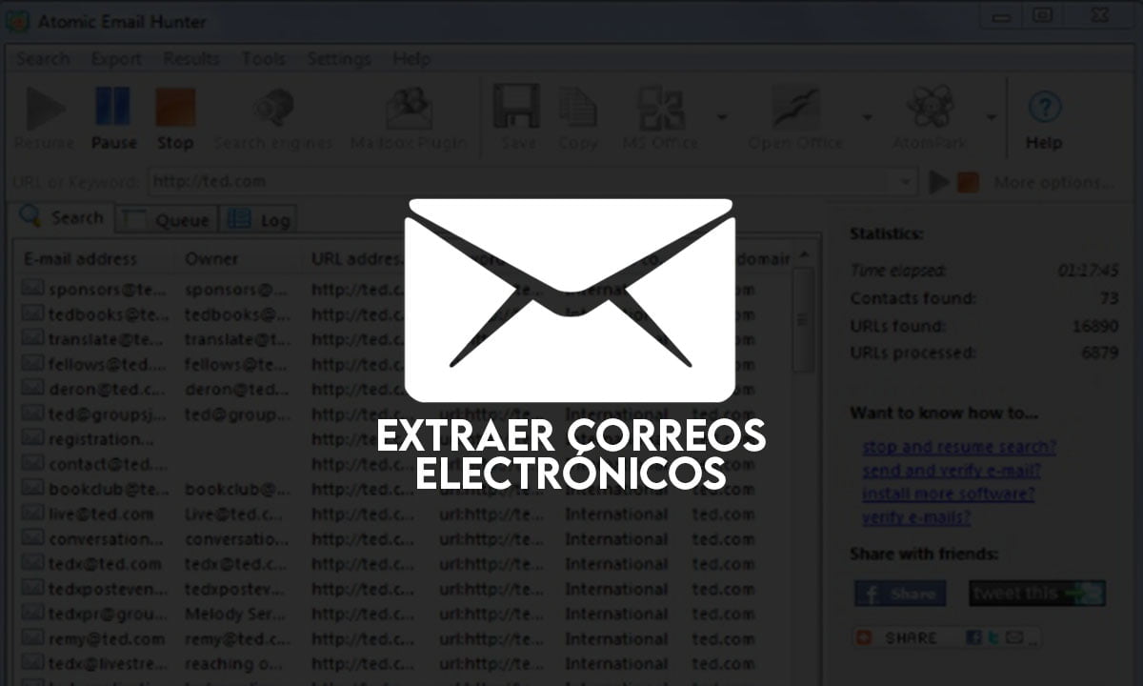This screenshot has width=1143, height=686.
Task: Switch to the Search tab
Action: pyautogui.click(x=62, y=217)
